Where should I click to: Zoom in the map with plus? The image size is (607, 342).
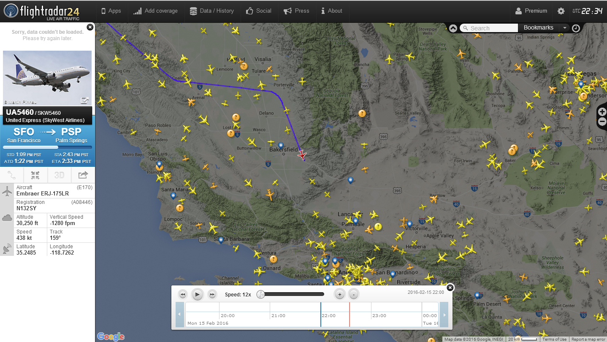[x=602, y=112]
